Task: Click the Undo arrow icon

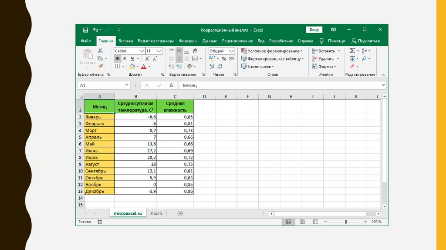Action: pyautogui.click(x=95, y=30)
